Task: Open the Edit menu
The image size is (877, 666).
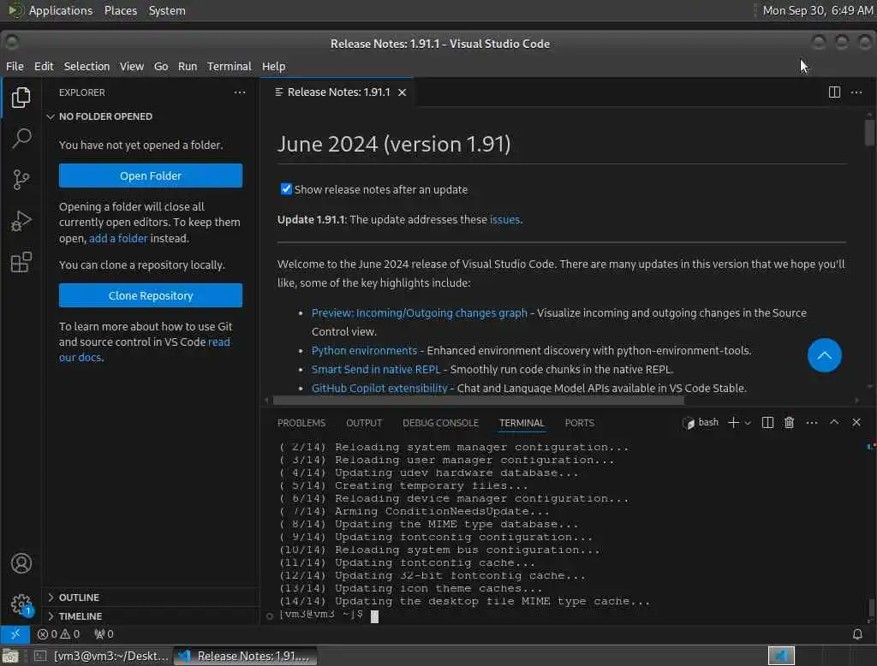Action: pos(44,67)
